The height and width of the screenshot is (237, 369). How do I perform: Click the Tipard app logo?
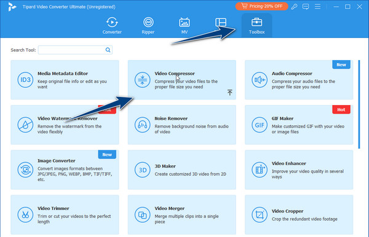pos(12,7)
